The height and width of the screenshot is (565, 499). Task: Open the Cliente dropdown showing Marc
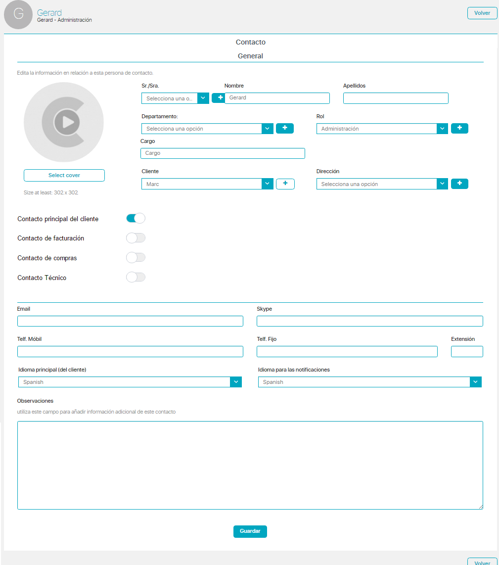(x=207, y=184)
